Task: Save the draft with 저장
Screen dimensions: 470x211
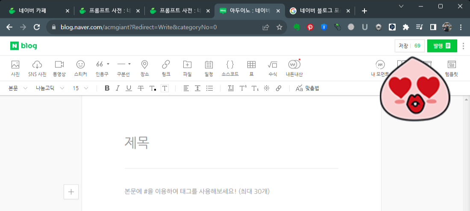Action: tap(403, 46)
